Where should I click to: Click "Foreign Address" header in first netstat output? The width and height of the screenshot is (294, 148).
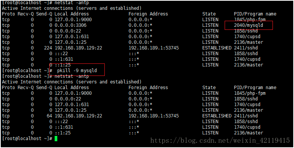(148, 14)
